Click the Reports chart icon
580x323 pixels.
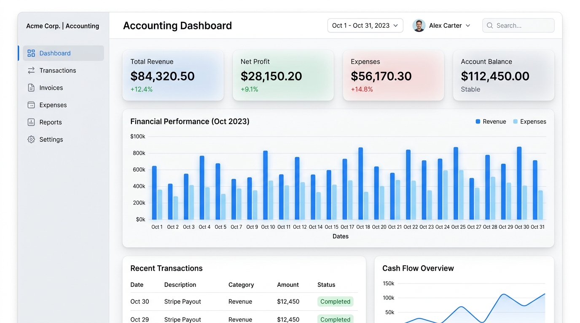[31, 122]
